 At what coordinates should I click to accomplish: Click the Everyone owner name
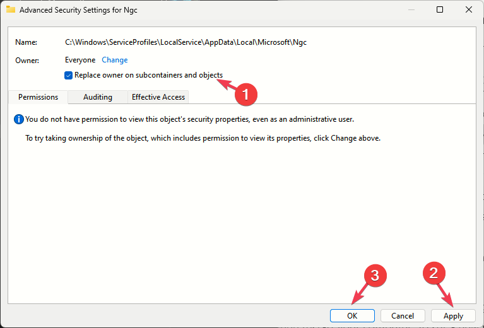(x=80, y=60)
